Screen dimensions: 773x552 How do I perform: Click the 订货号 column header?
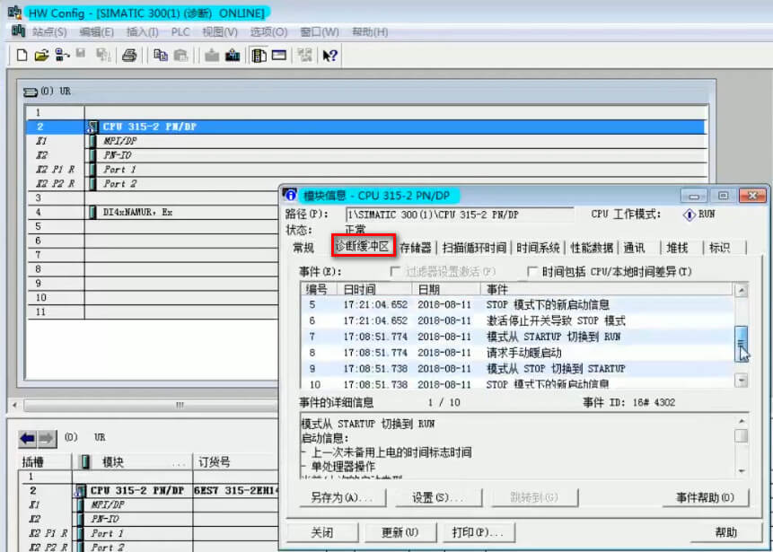(x=233, y=462)
